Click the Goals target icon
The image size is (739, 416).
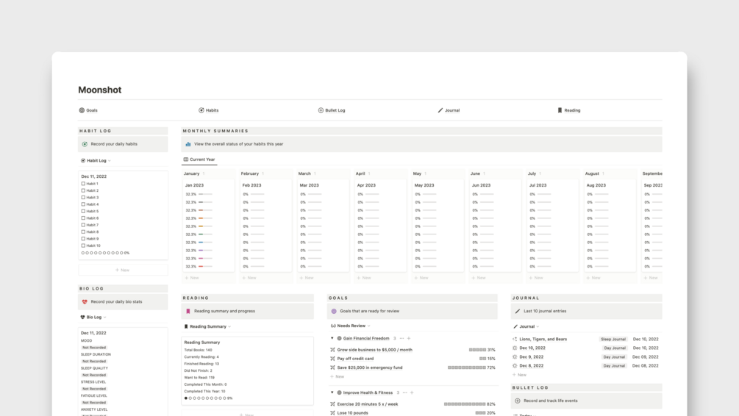pyautogui.click(x=82, y=110)
